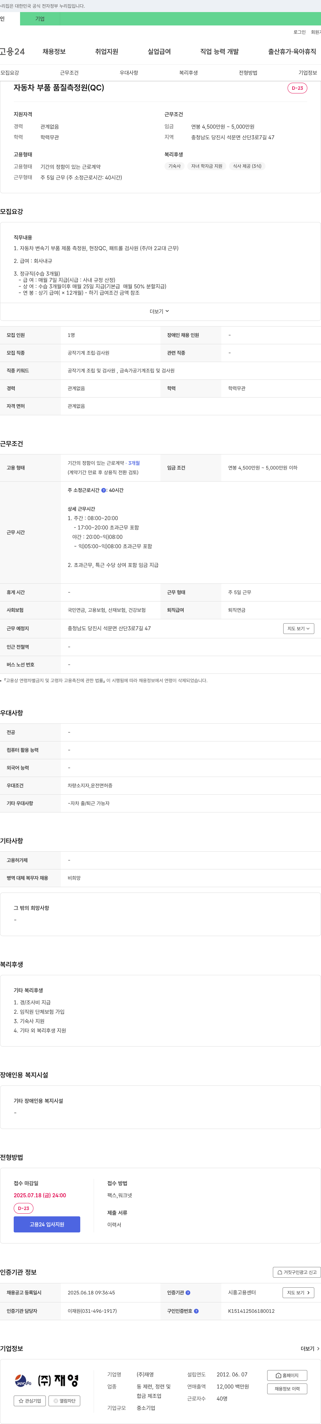Open the company 홈페이지 button
This screenshot has height=1424, width=321.
pyautogui.click(x=287, y=1375)
